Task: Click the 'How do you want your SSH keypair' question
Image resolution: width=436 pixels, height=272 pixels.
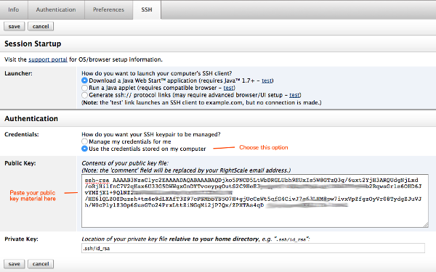Action: 151,134
